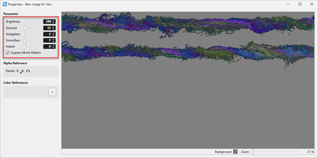Viewport: 318px width, 158px height.
Task: Click the Background color swatch
Action: point(235,152)
